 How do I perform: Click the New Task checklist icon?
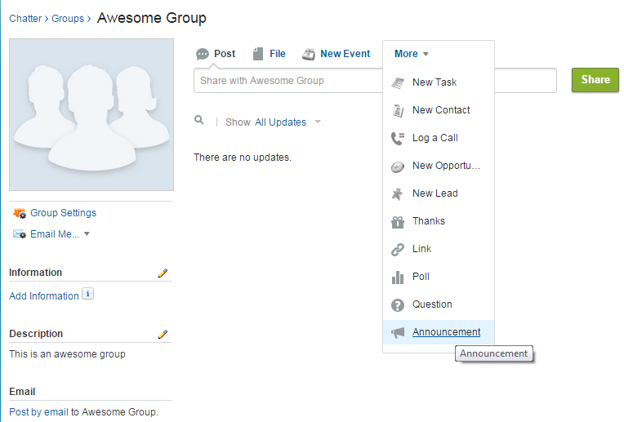coord(398,82)
